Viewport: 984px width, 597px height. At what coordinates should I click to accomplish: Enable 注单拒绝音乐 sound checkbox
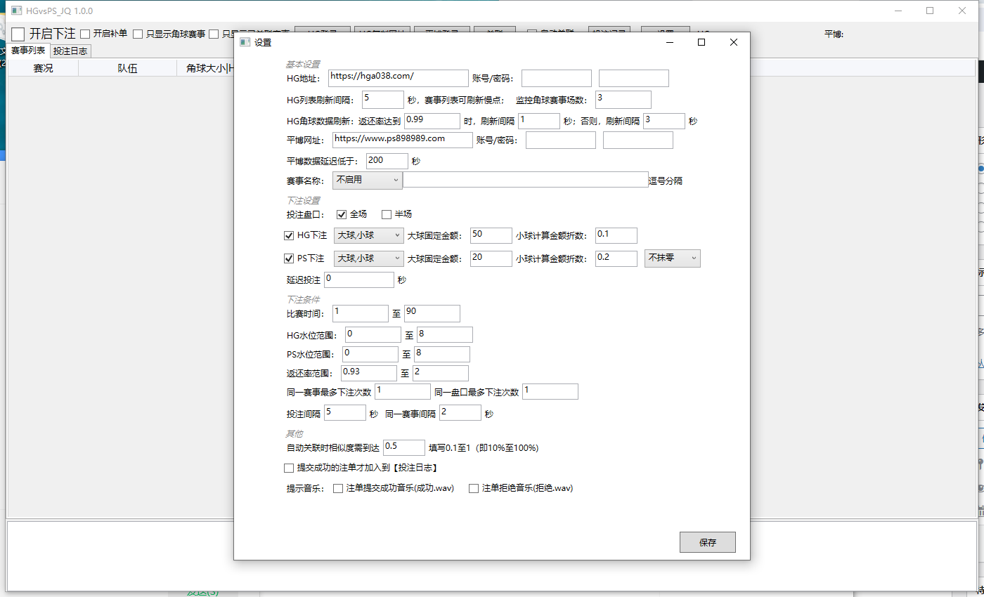pyautogui.click(x=474, y=488)
